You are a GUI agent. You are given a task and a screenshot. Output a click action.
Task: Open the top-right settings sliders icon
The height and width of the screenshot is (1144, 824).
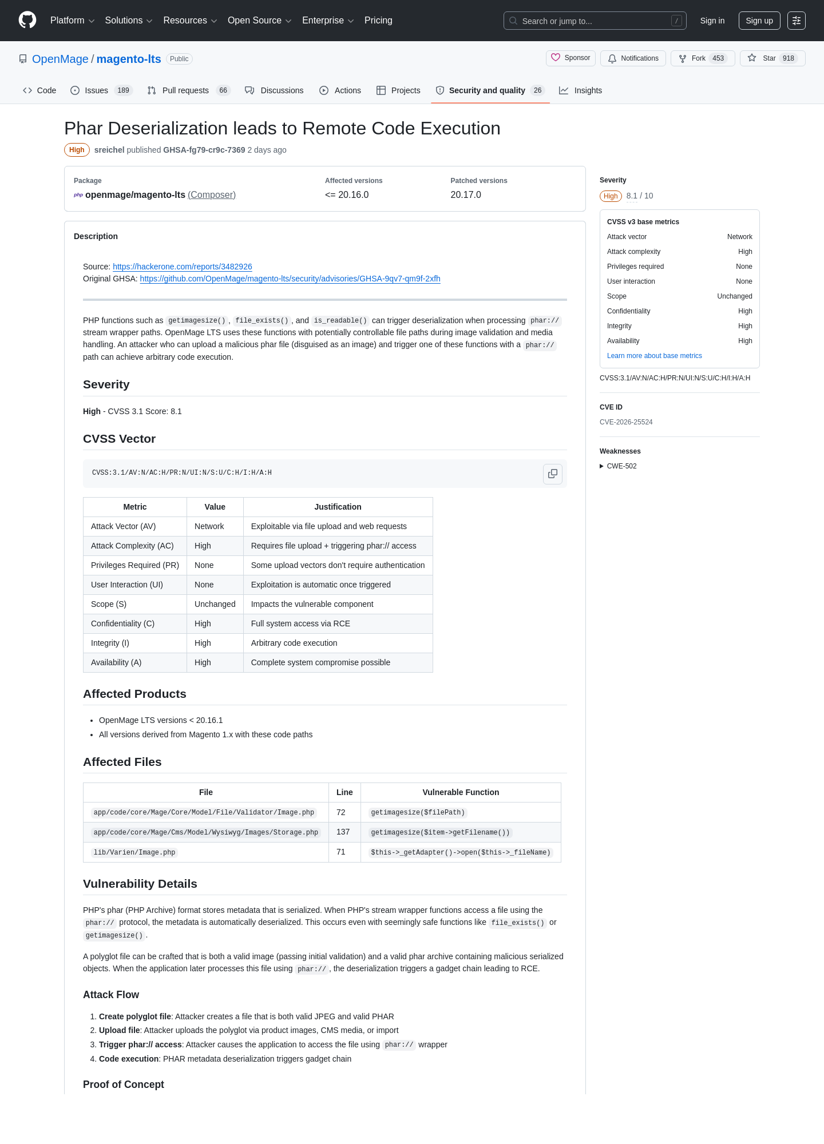(x=797, y=21)
